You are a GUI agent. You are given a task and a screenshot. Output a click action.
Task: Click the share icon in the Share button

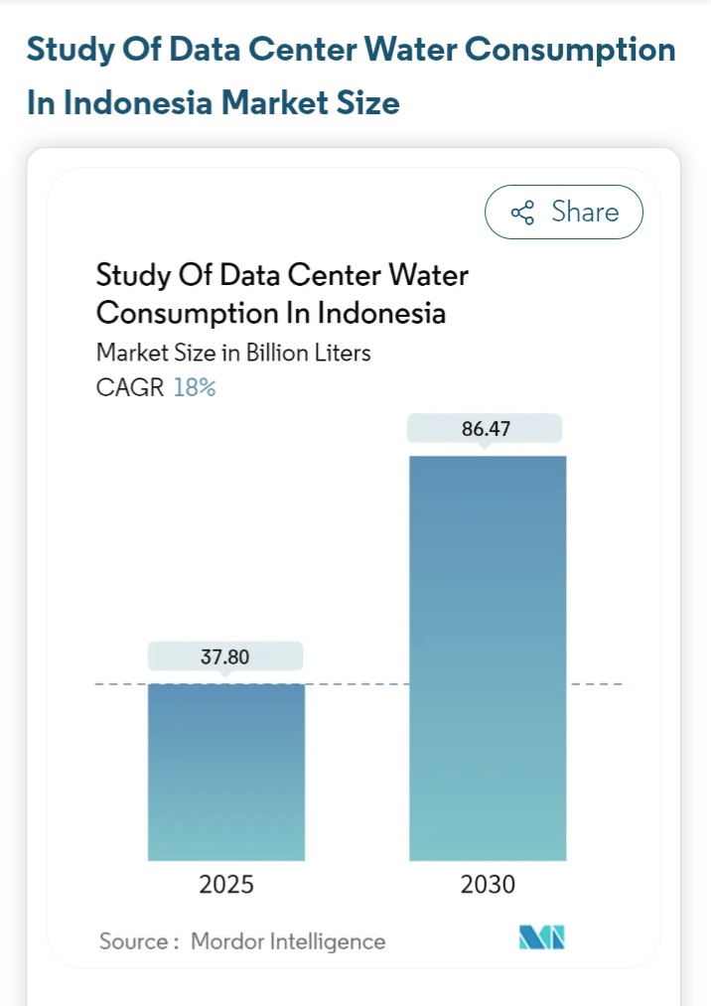tap(522, 213)
